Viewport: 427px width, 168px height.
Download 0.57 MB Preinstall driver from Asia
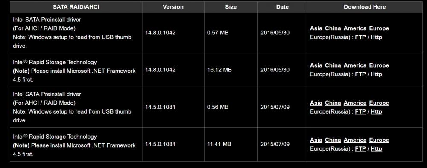tap(316, 28)
